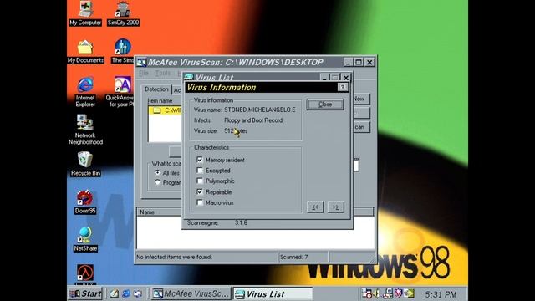Click the scan engine version 3.1.6
Image resolution: width=535 pixels, height=301 pixels.
241,222
